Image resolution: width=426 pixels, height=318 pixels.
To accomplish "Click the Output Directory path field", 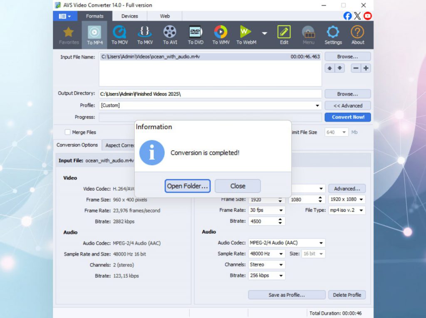I will (x=210, y=94).
